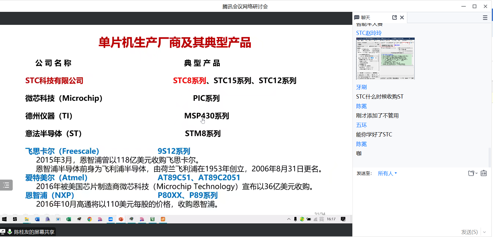Click the 陈冕 name above 刚才添加了不管用

(361, 106)
